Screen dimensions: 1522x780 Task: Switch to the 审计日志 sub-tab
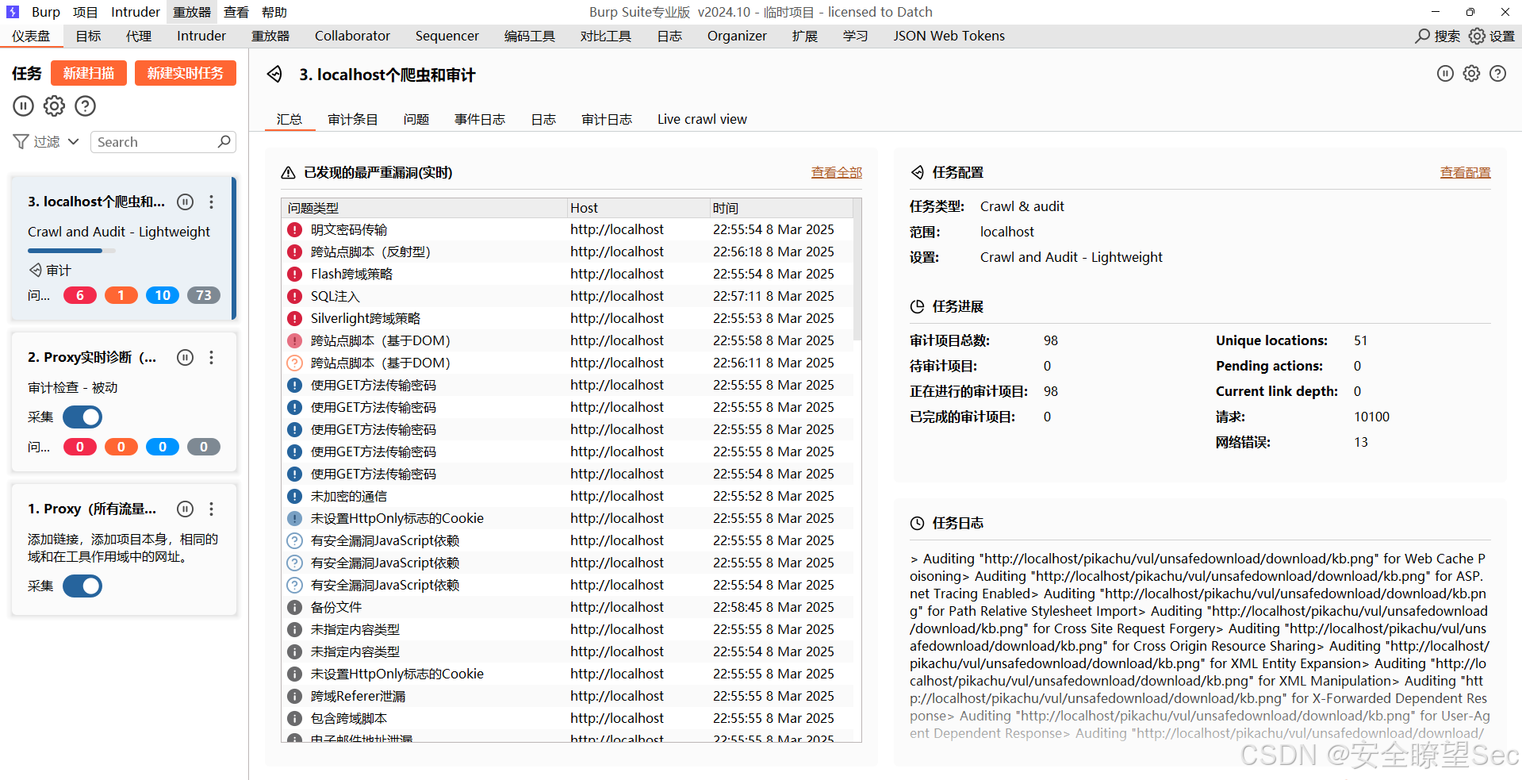(607, 119)
